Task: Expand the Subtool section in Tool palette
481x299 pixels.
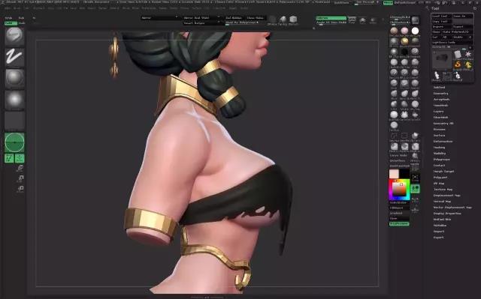Action: [x=439, y=88]
